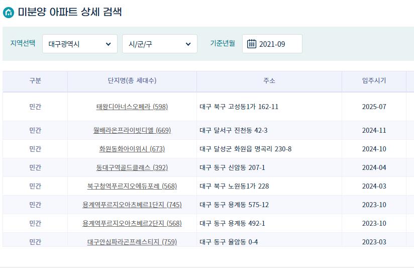Open the 태왕디아너스오페라 (598) link
The height and width of the screenshot is (268, 414).
click(x=132, y=107)
